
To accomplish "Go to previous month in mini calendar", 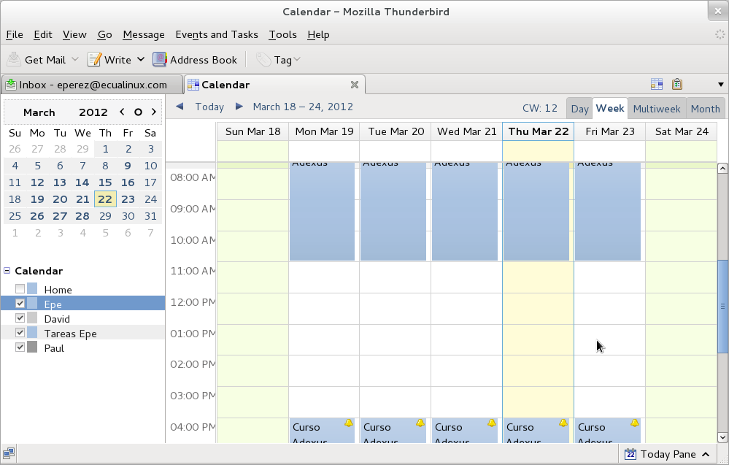I will (122, 112).
